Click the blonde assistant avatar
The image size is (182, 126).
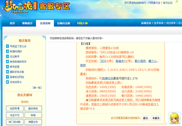(175, 118)
